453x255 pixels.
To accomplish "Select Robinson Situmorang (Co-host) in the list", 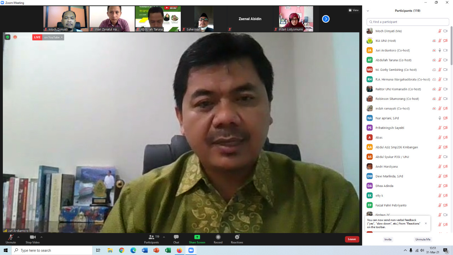I will (407, 99).
